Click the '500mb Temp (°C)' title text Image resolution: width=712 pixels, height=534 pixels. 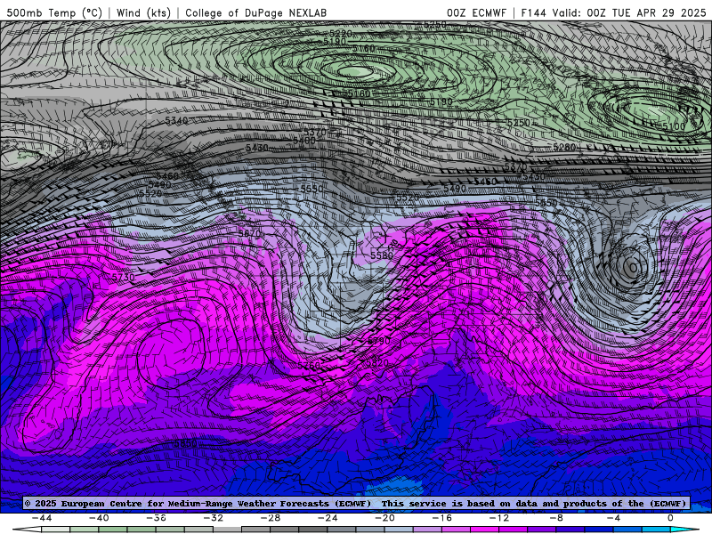[54, 12]
